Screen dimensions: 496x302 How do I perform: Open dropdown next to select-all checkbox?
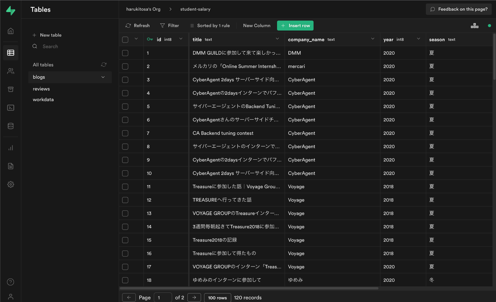136,39
